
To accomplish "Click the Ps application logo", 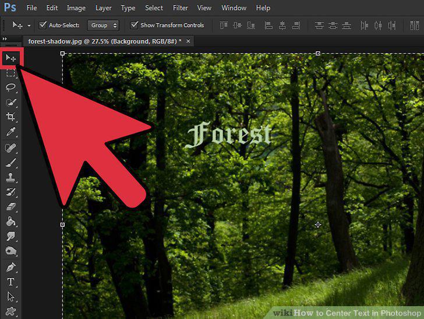I will coord(10,8).
